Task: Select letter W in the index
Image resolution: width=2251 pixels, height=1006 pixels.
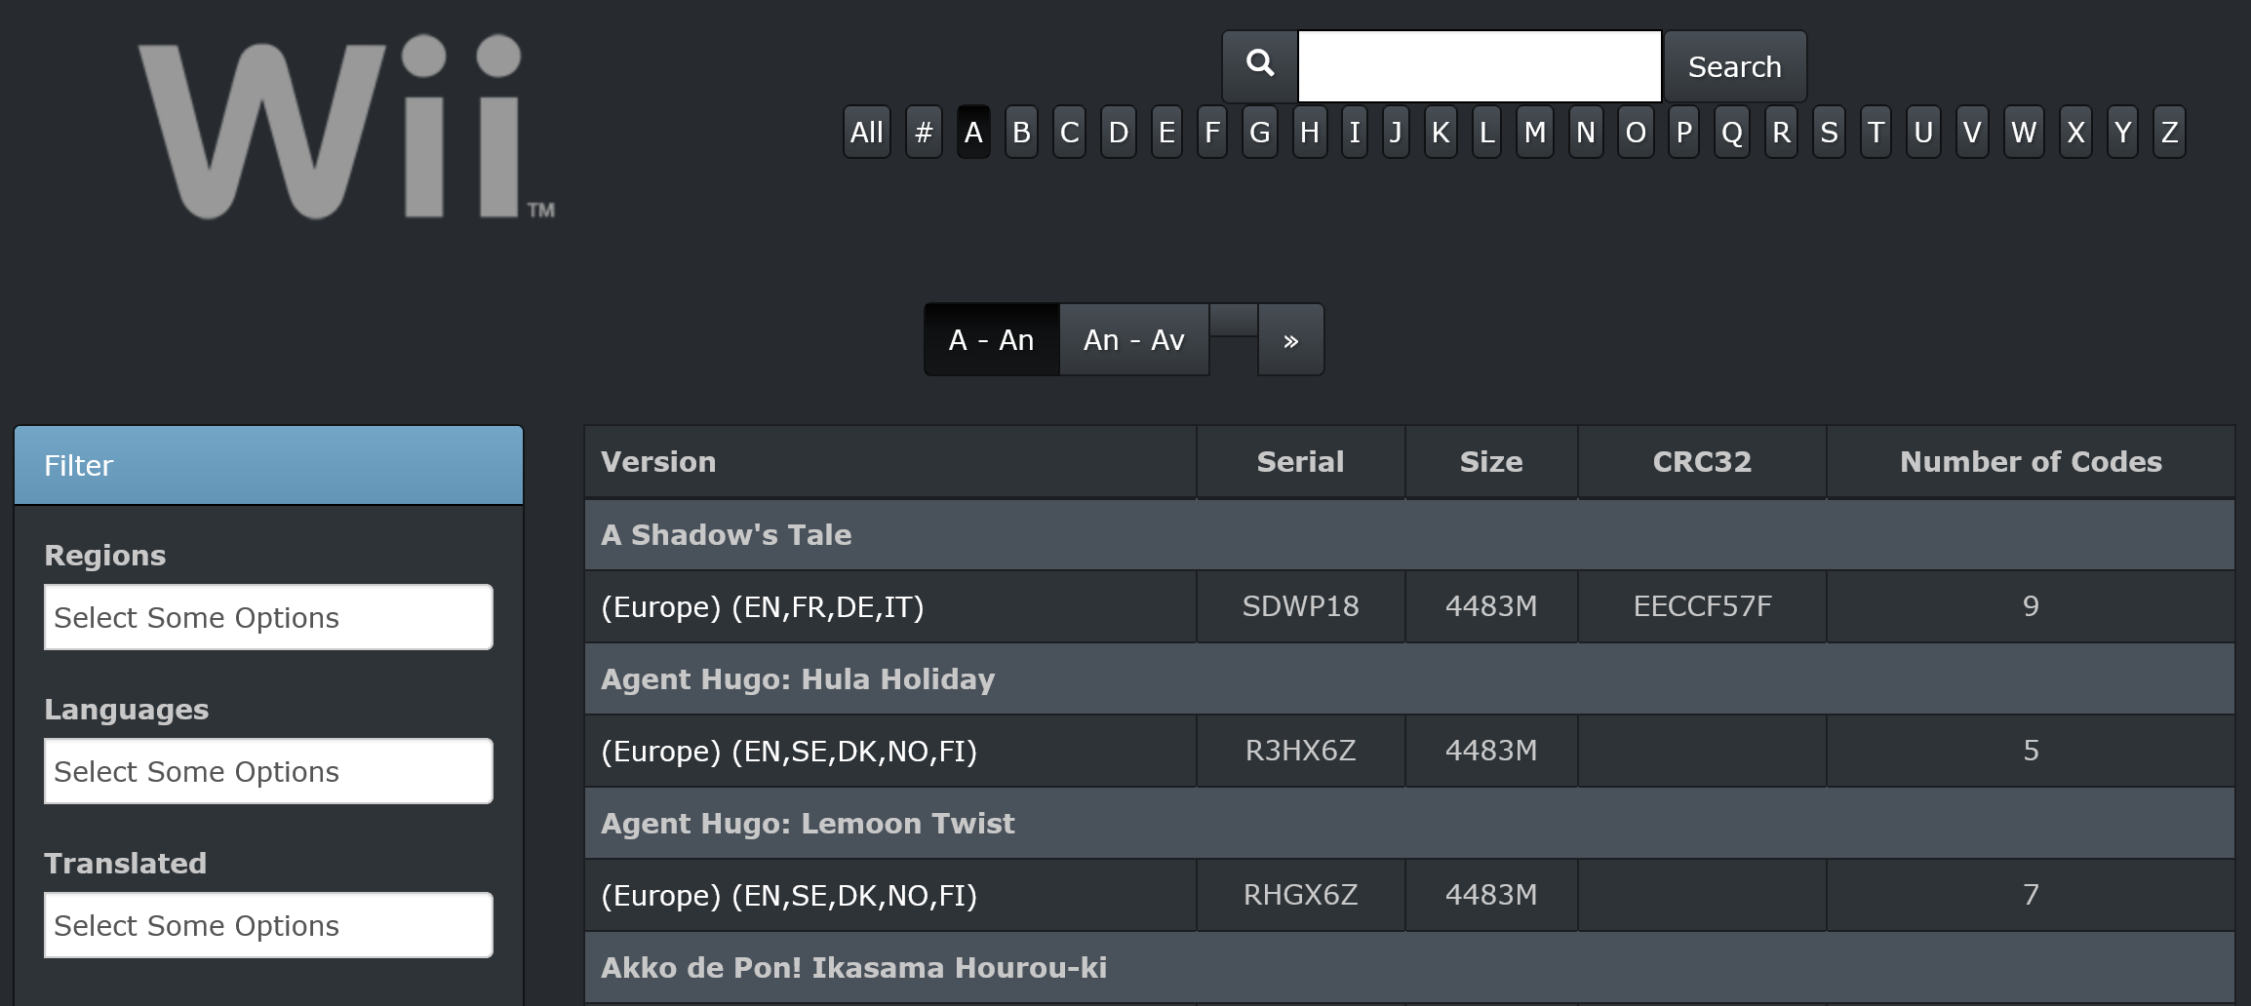Action: point(2024,132)
